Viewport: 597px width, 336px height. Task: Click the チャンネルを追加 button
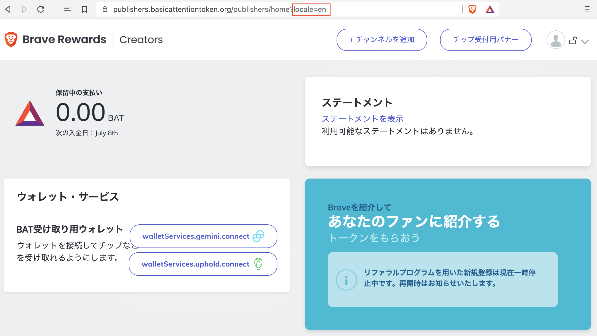point(382,40)
